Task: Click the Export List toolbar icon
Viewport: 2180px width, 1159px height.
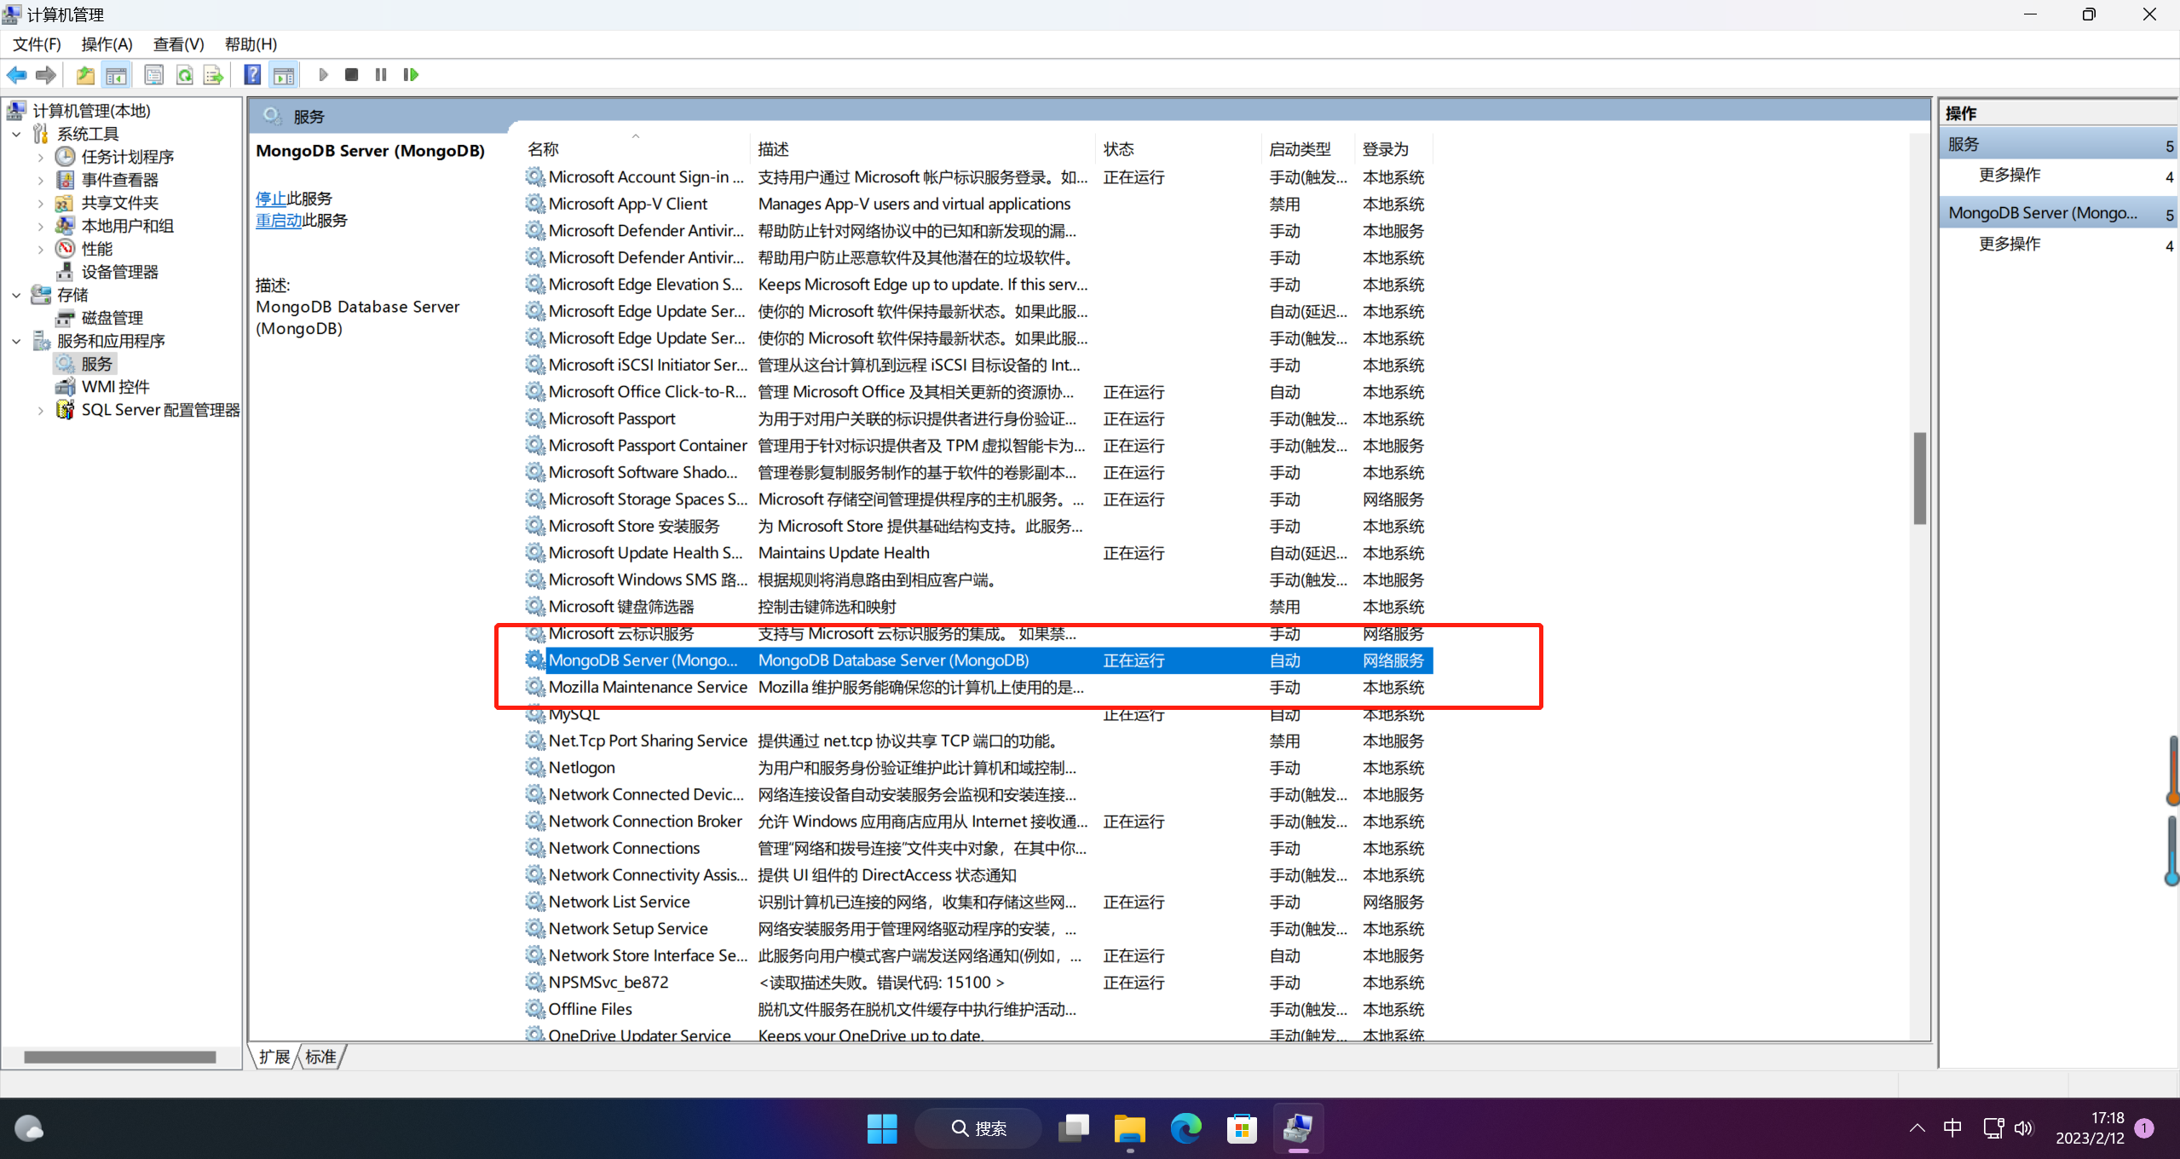Action: (x=213, y=75)
